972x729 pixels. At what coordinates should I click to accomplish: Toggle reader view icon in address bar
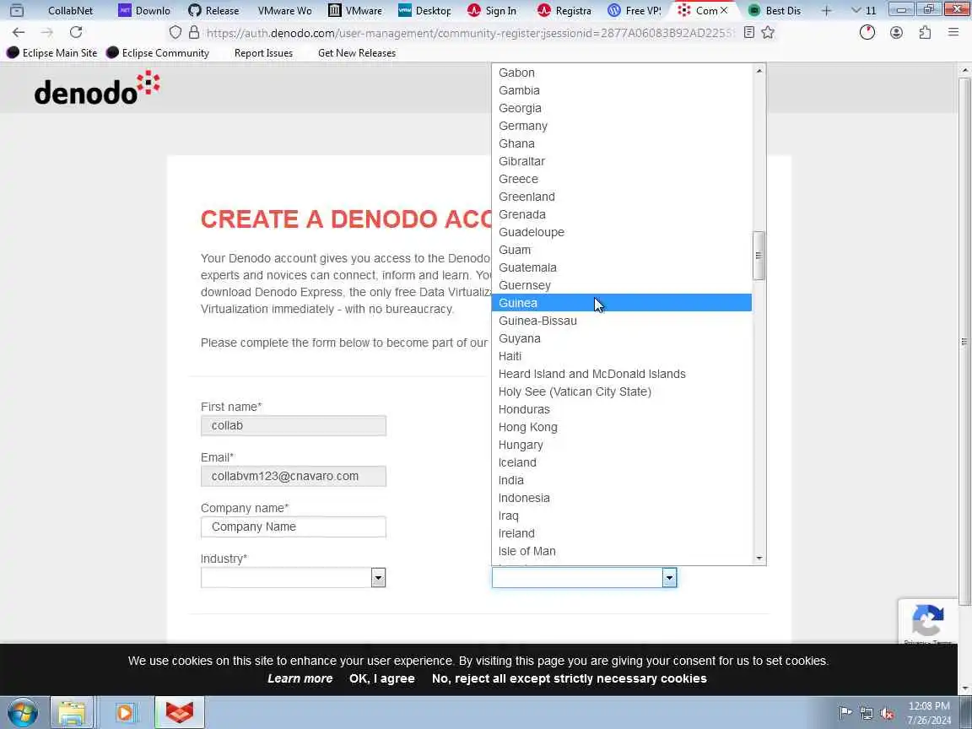point(749,32)
